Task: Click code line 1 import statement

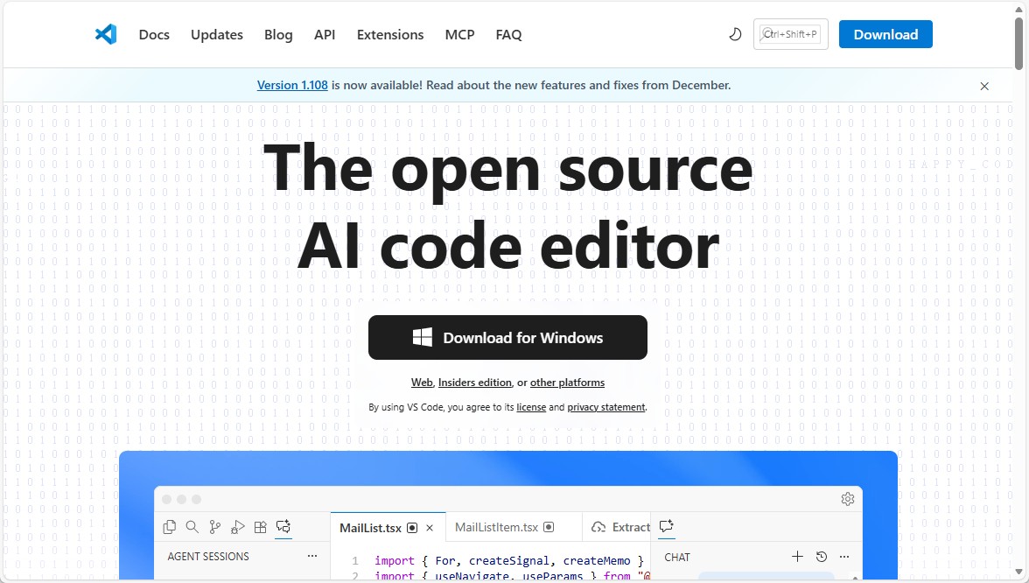Action: (509, 560)
